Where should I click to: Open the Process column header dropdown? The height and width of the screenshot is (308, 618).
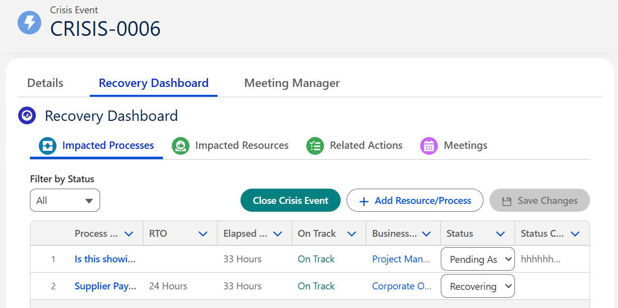coord(129,233)
